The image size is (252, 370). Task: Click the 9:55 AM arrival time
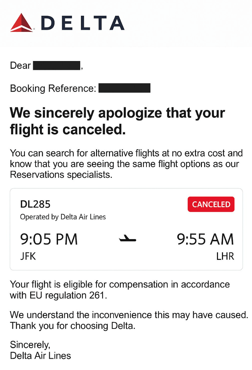(205, 240)
